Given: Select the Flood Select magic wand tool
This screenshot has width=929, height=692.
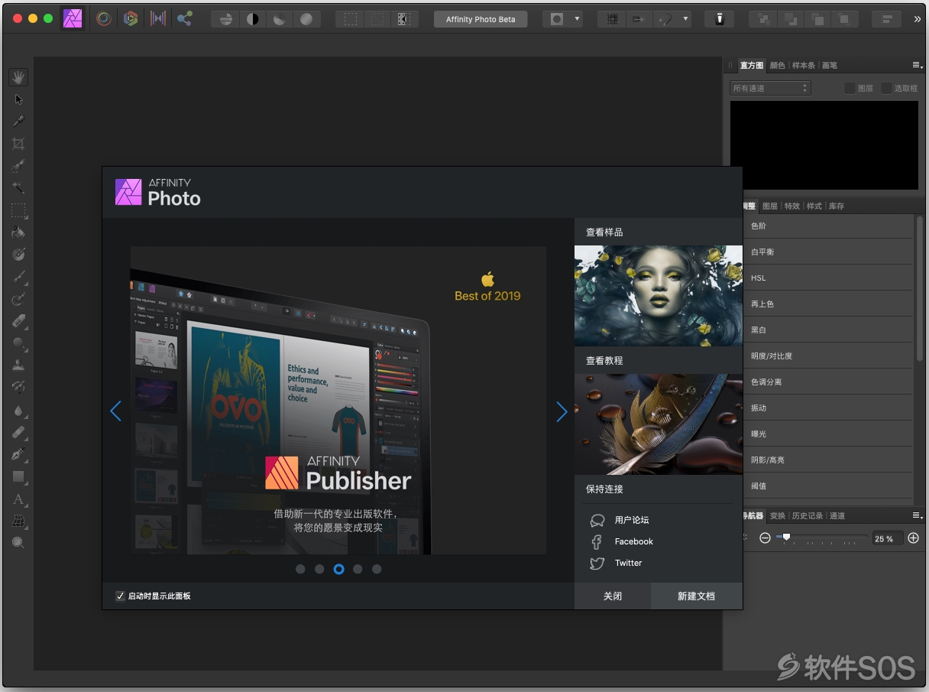Looking at the screenshot, I should [18, 188].
